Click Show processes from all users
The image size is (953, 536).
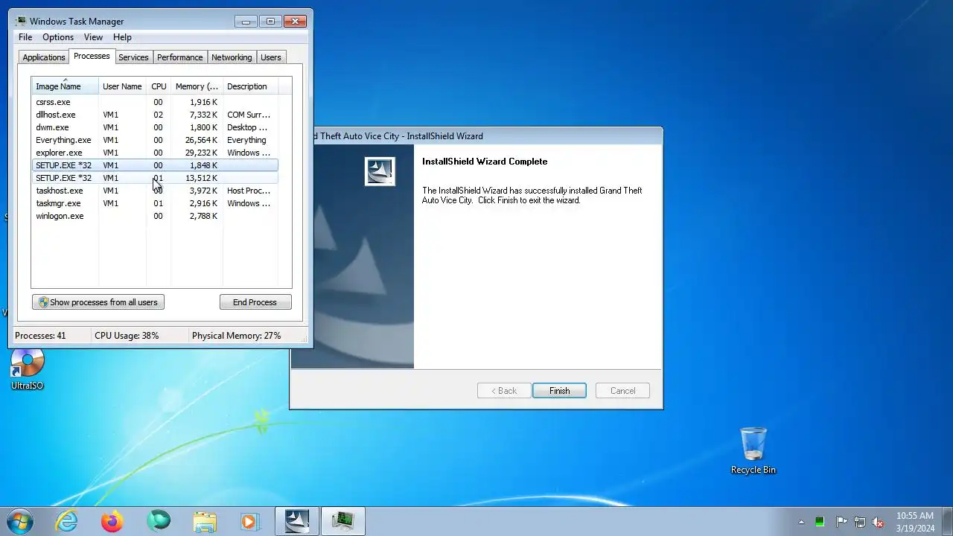click(98, 302)
